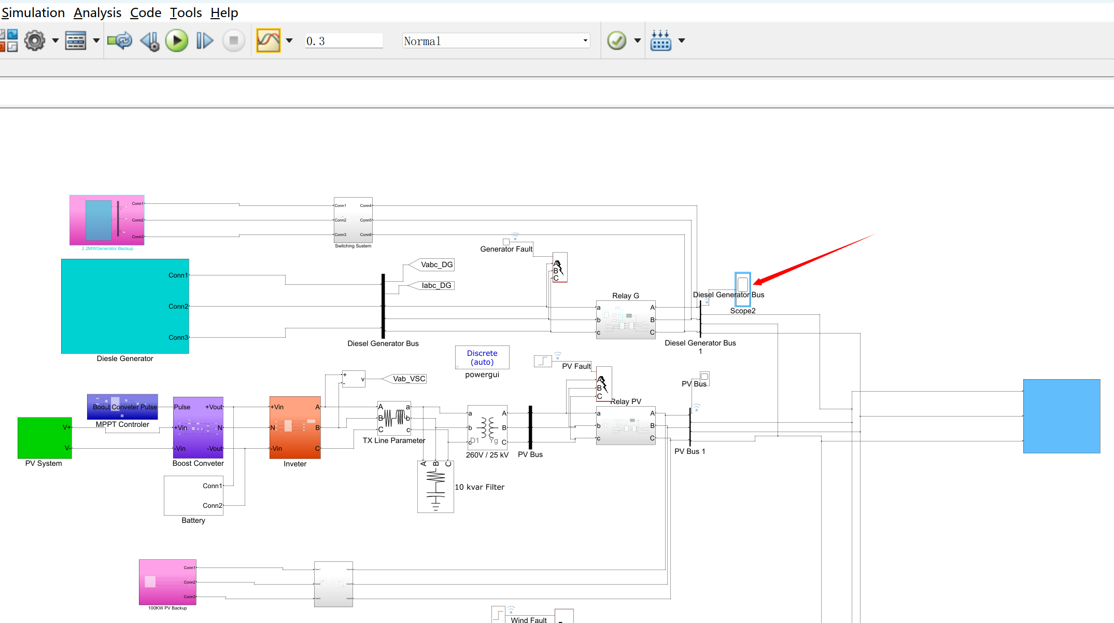
Task: Click the Build Model grid icon
Action: click(661, 40)
